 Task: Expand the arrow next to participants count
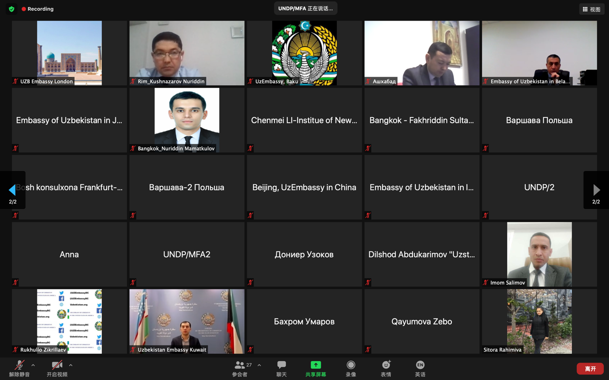point(259,366)
